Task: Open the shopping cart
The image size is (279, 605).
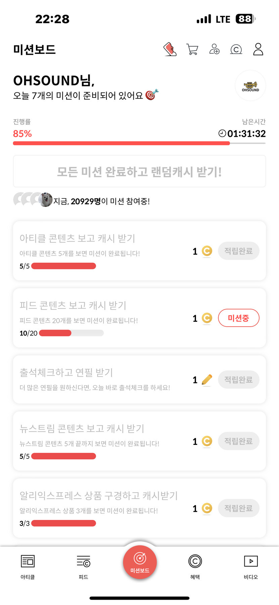Action: (192, 49)
